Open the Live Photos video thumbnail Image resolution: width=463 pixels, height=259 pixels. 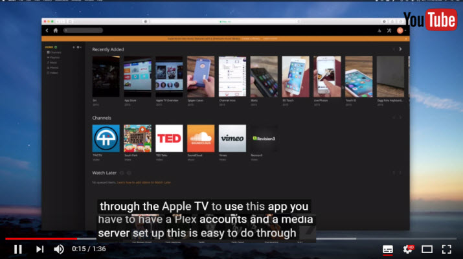click(327, 77)
